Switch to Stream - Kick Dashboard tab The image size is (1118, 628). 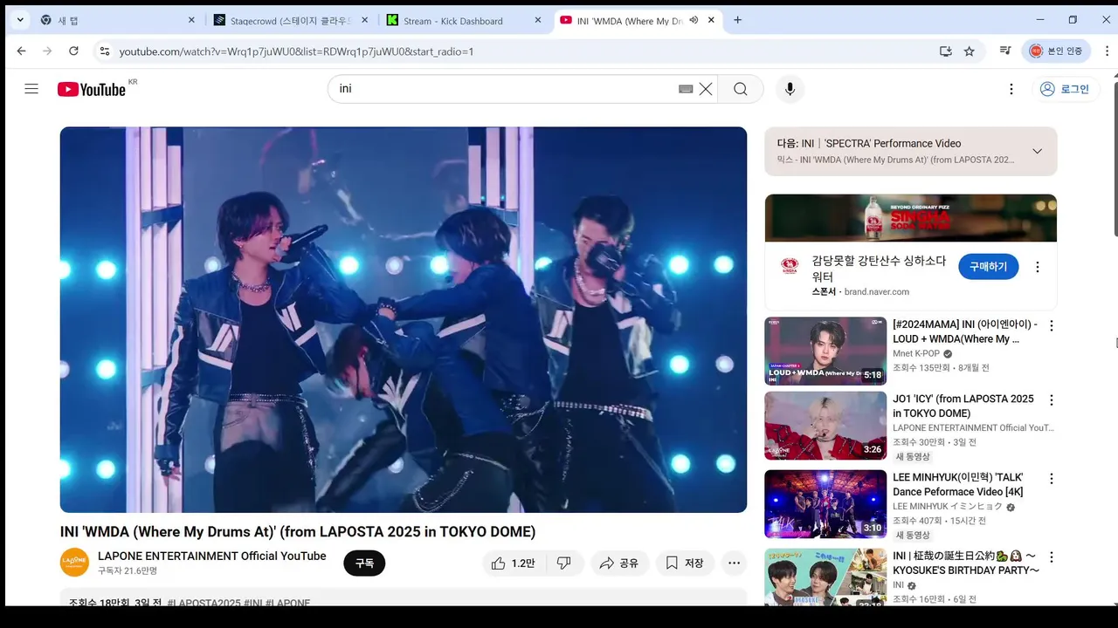(465, 20)
